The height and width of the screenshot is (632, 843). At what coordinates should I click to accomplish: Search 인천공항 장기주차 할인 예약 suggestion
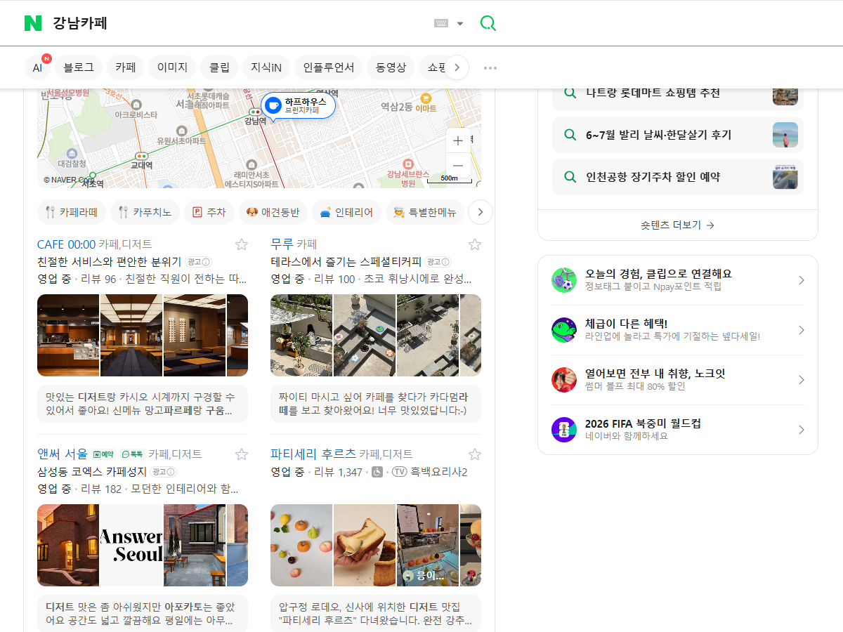(x=678, y=177)
